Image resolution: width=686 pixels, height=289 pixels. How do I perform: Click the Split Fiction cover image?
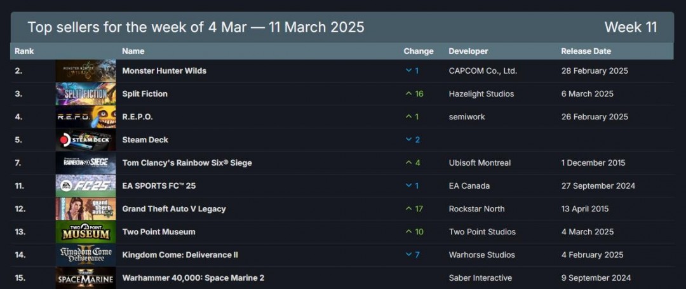coord(86,93)
